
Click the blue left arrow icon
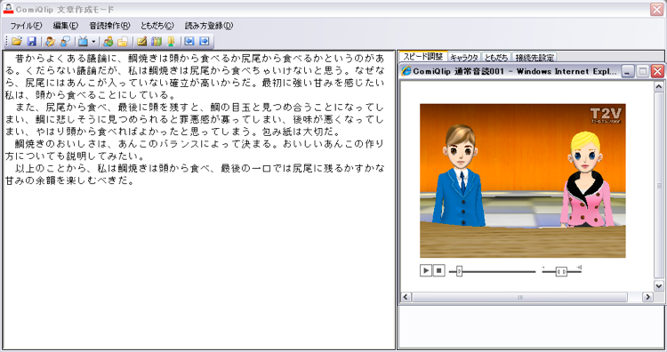[189, 41]
